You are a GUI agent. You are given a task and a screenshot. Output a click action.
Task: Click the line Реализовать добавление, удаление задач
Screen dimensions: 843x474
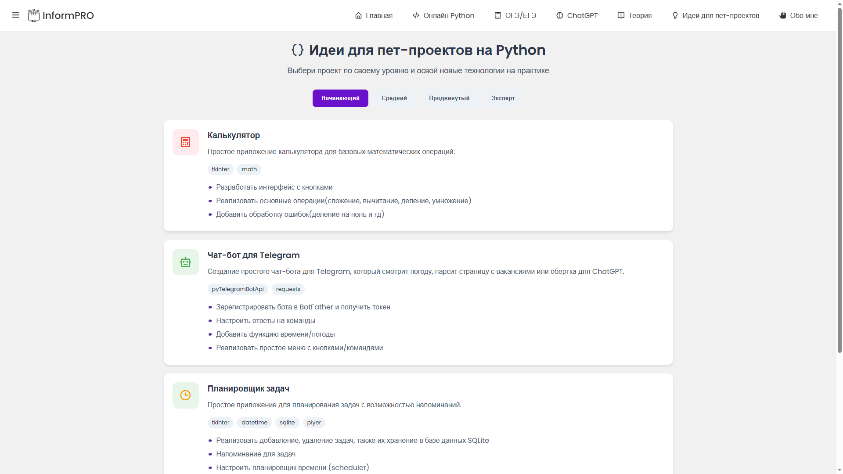coord(353,441)
